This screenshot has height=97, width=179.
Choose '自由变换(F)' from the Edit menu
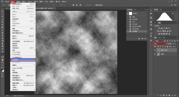(x=23, y=48)
